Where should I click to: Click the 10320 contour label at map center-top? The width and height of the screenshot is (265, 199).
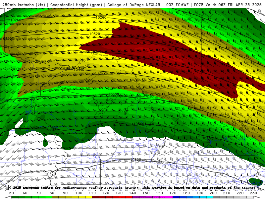[x=95, y=34]
